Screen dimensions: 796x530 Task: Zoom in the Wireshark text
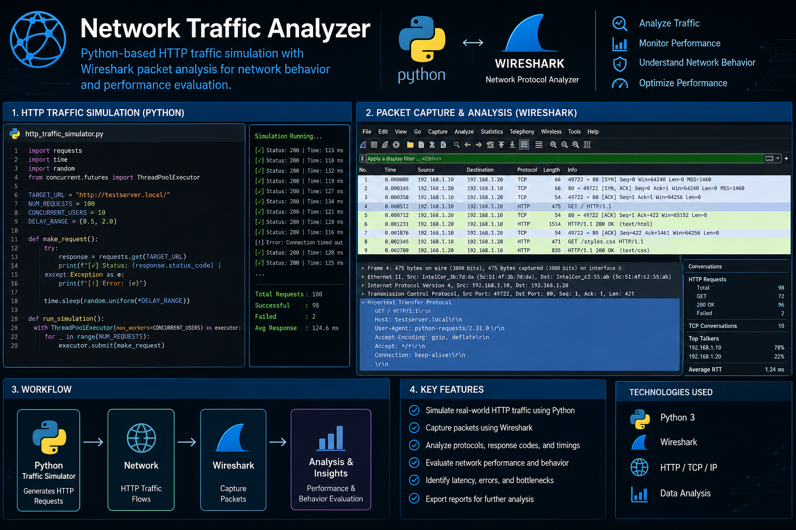coord(553,145)
